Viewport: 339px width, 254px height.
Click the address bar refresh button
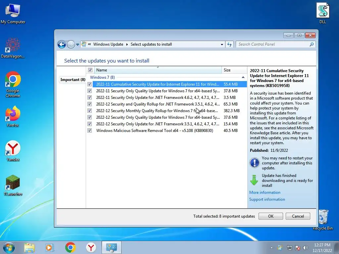(229, 45)
